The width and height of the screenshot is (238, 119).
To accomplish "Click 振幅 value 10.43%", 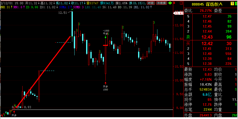I will (x=206, y=84).
